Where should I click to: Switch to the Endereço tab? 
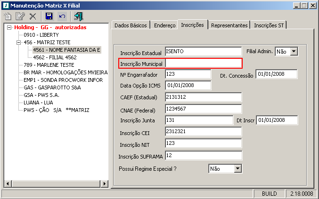pos(164,25)
